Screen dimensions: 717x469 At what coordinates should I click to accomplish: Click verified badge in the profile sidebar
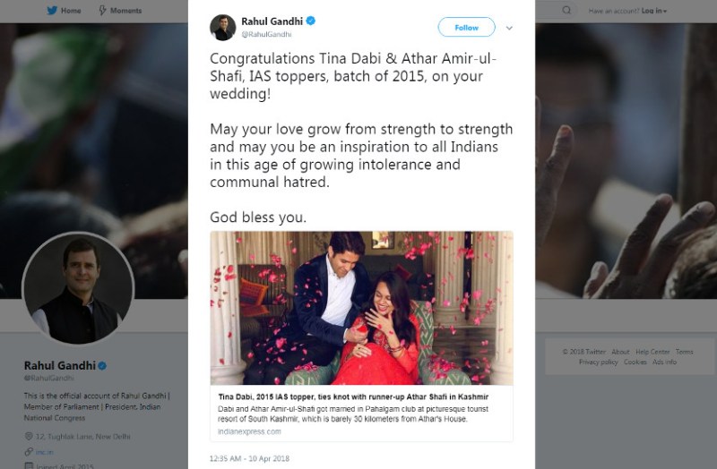point(102,366)
